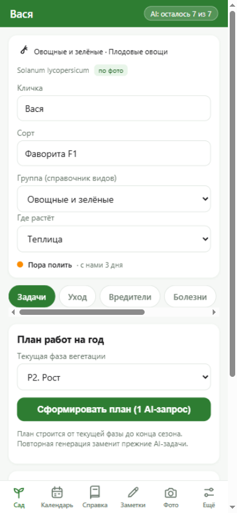Select the Задачи tab
The image size is (237, 513).
tap(32, 297)
